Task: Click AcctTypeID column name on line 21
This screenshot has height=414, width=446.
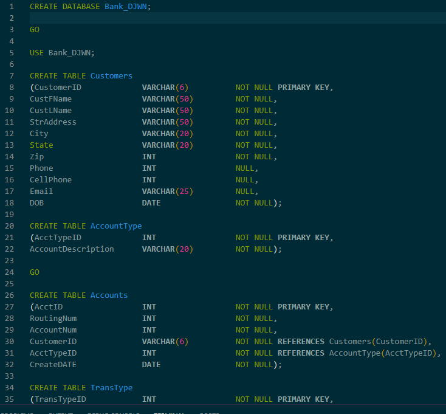Action: (58, 238)
